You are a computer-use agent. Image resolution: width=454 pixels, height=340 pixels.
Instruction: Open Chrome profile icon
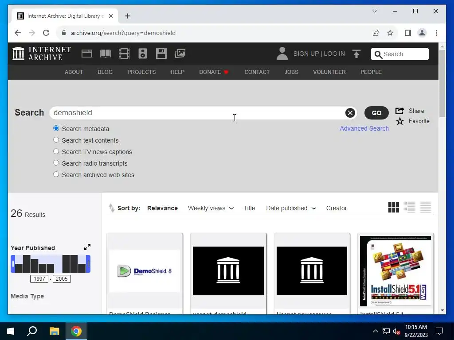(422, 33)
